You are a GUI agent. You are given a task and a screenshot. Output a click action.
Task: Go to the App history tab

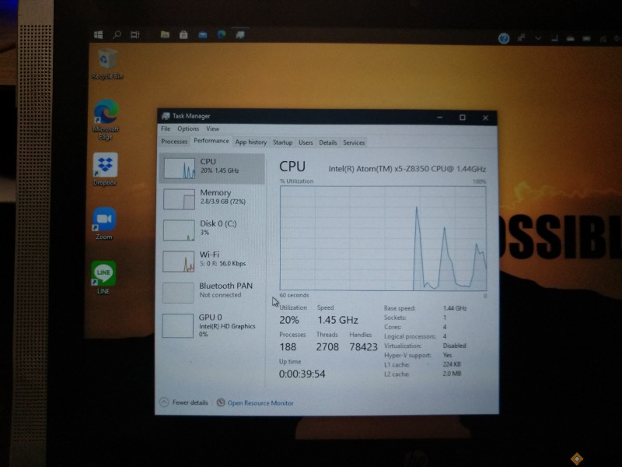(x=250, y=142)
